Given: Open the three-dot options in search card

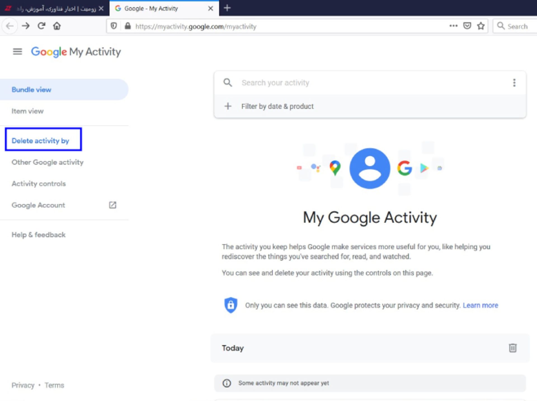Looking at the screenshot, I should (514, 82).
